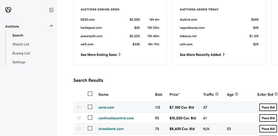This screenshot has width=278, height=136.
Task: Click veganbeauty.com in Auctions Added Today
Action: tap(192, 28)
